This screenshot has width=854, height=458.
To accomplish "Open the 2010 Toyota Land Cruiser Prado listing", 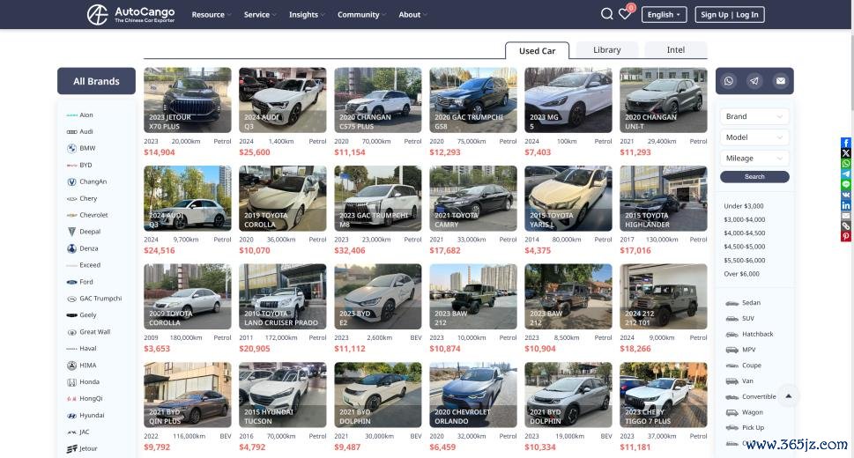I will pos(283,297).
